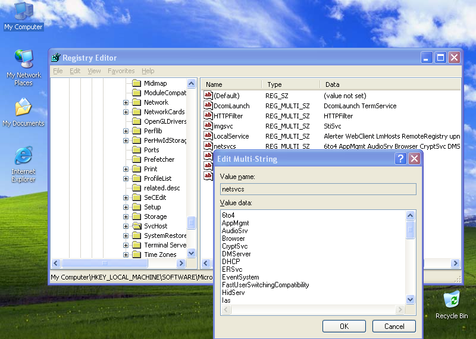
Task: Select the OpenGLDrivers folder icon
Action: click(137, 121)
